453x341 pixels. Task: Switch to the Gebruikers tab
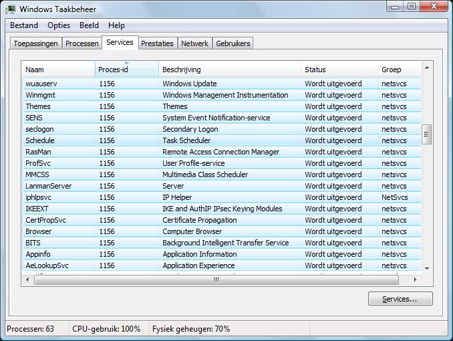coord(233,43)
